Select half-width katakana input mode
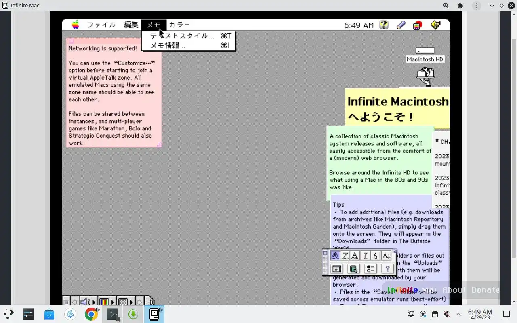The width and height of the screenshot is (517, 323). click(365, 255)
